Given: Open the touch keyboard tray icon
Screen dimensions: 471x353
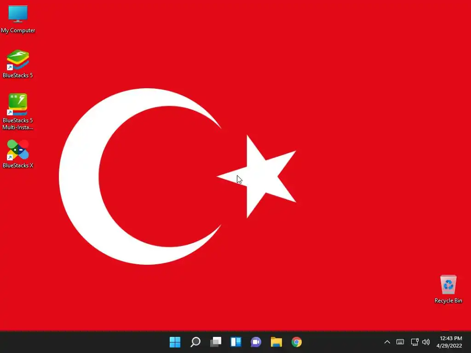Looking at the screenshot, I should point(400,342).
